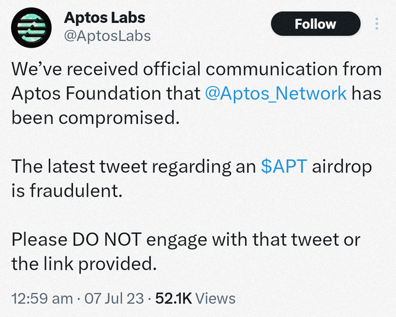396x317 pixels.
Task: Open the Aptos Labs display name
Action: (x=105, y=18)
